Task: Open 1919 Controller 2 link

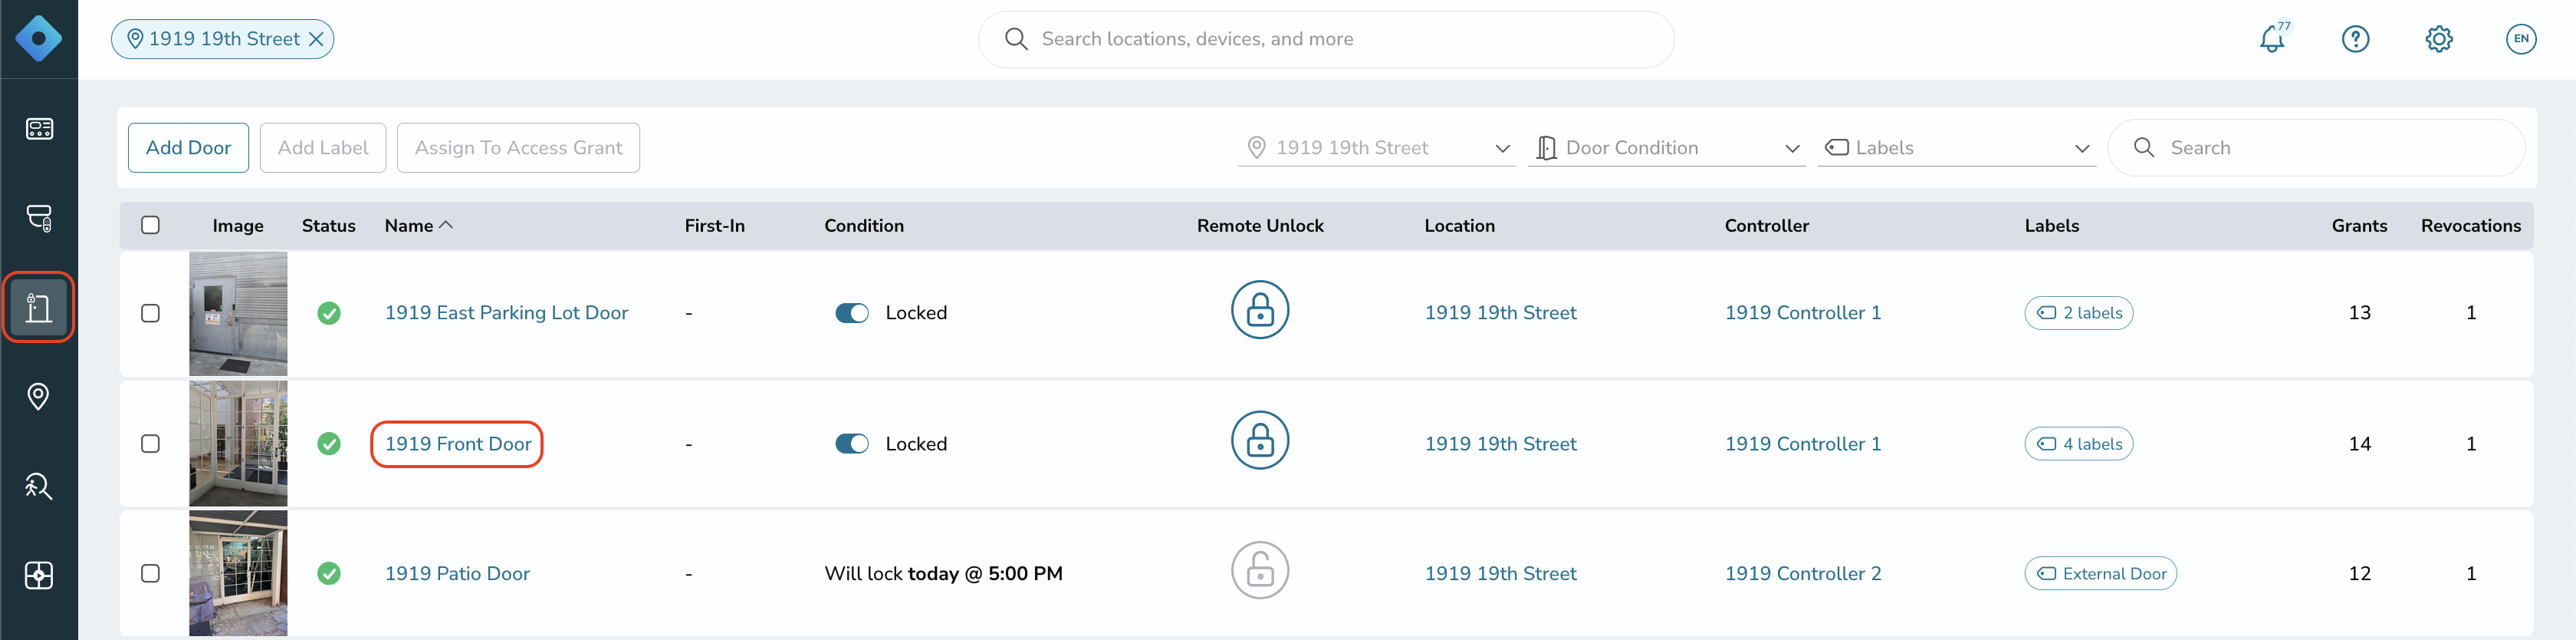Action: pyautogui.click(x=1803, y=574)
